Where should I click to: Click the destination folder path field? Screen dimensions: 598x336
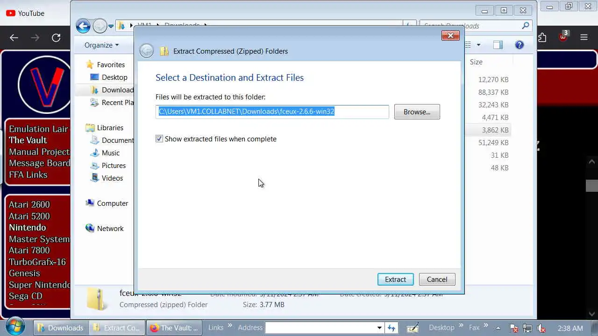[x=272, y=112]
